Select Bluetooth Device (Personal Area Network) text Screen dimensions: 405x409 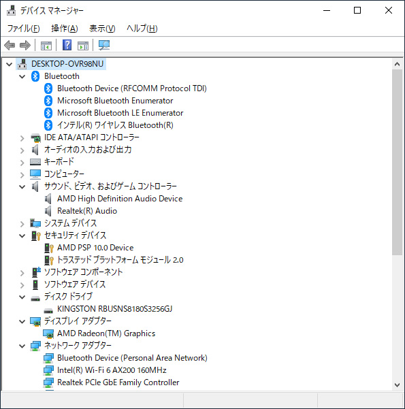click(x=132, y=358)
